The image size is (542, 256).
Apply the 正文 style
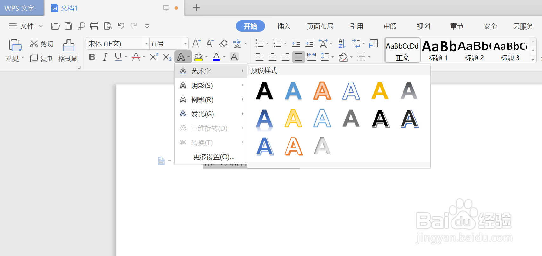point(403,50)
